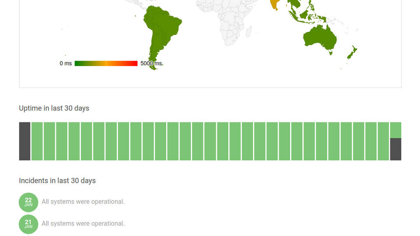Click the Indonesia islands on the map
The image size is (420, 236).
coord(306,17)
